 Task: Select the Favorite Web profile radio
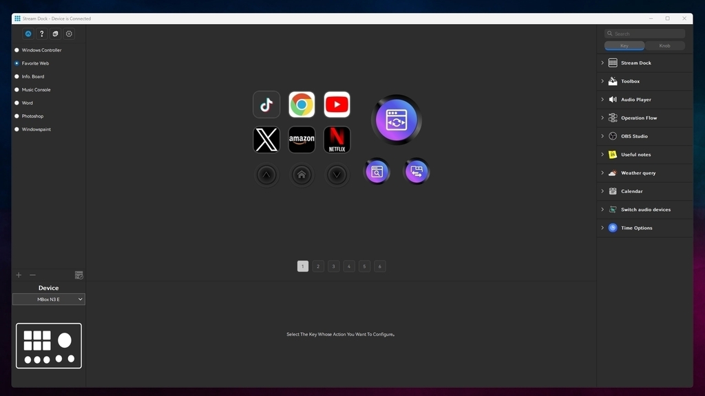tap(17, 63)
